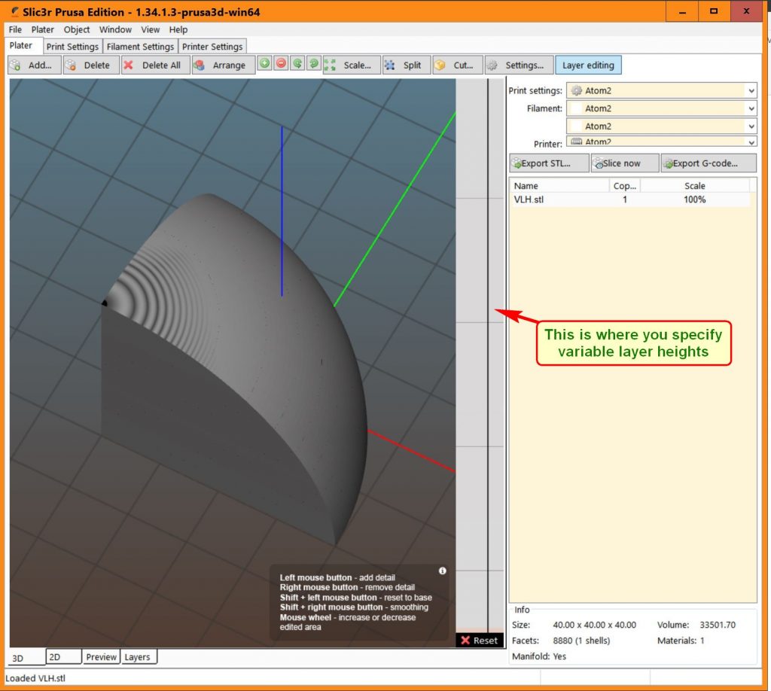Open the Object menu
The image size is (771, 691).
tap(77, 29)
